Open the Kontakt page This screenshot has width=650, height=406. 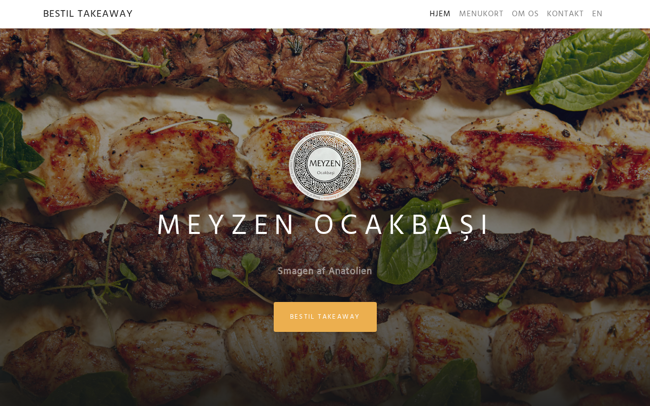coord(565,14)
